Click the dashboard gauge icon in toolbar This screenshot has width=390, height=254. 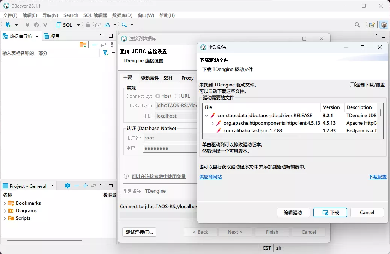coord(98,25)
